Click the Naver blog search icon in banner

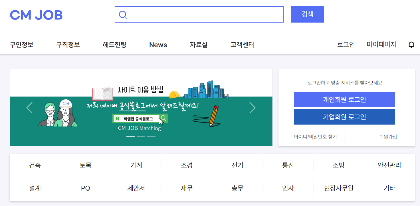pos(163,118)
